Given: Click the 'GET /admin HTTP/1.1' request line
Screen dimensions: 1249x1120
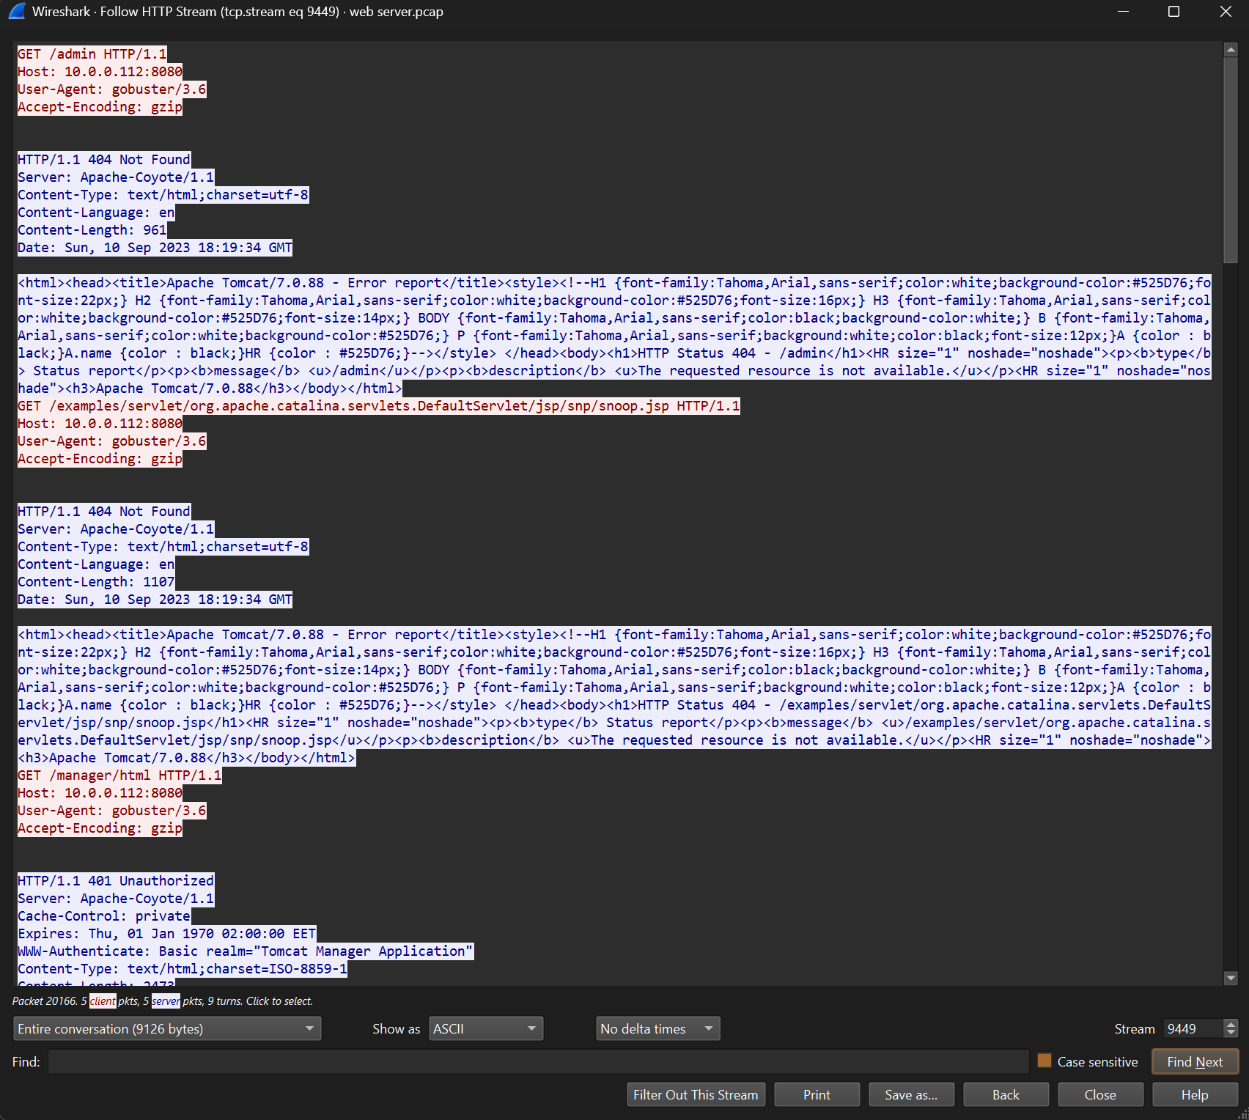Looking at the screenshot, I should (92, 54).
